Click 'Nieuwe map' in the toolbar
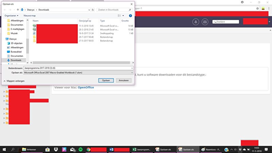Viewport: 272px width, 153px height. [x=30, y=16]
